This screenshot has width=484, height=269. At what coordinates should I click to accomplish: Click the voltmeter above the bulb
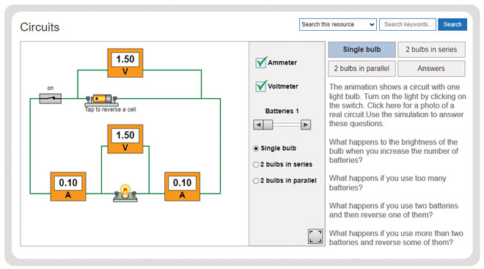(x=125, y=139)
